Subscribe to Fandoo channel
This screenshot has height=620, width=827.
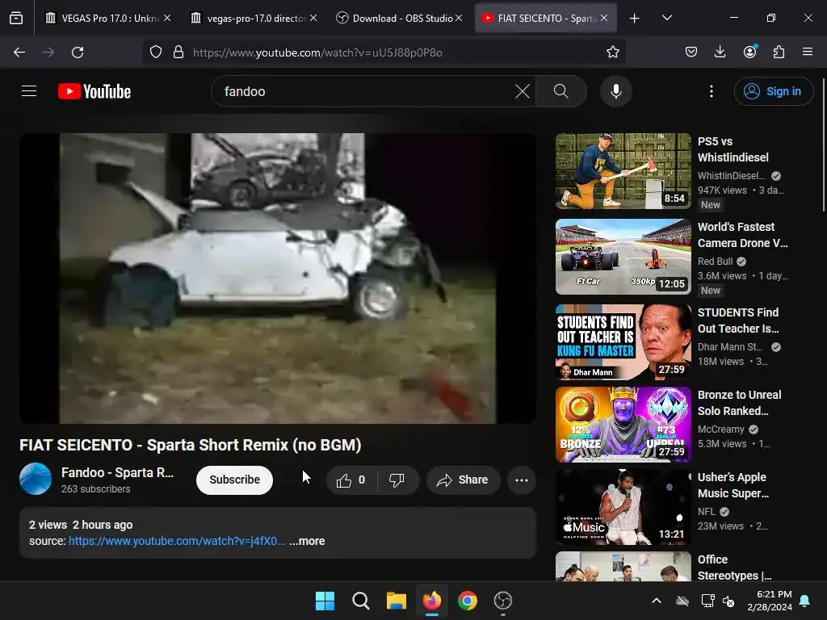(235, 480)
